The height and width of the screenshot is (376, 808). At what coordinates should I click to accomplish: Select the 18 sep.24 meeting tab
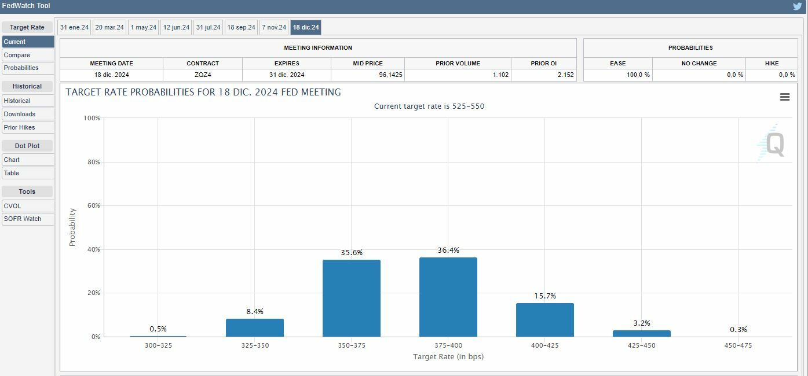point(241,27)
